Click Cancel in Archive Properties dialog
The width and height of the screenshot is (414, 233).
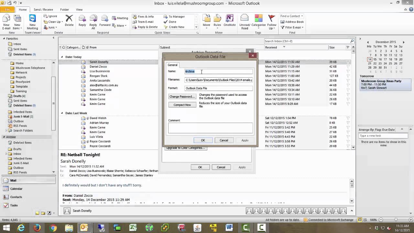point(221,167)
